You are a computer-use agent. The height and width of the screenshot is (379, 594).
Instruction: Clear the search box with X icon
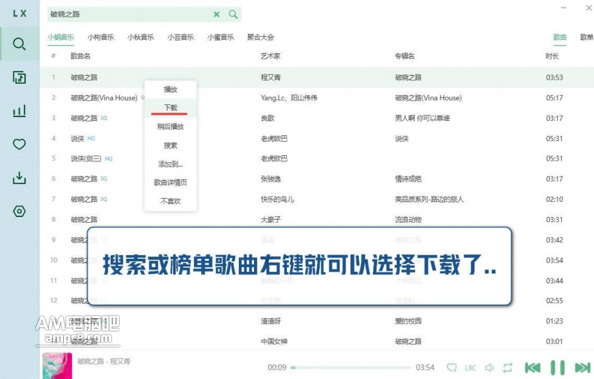tap(216, 14)
